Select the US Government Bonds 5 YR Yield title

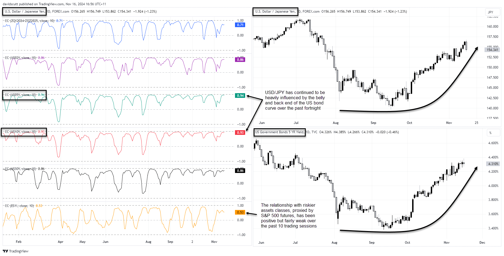279,132
